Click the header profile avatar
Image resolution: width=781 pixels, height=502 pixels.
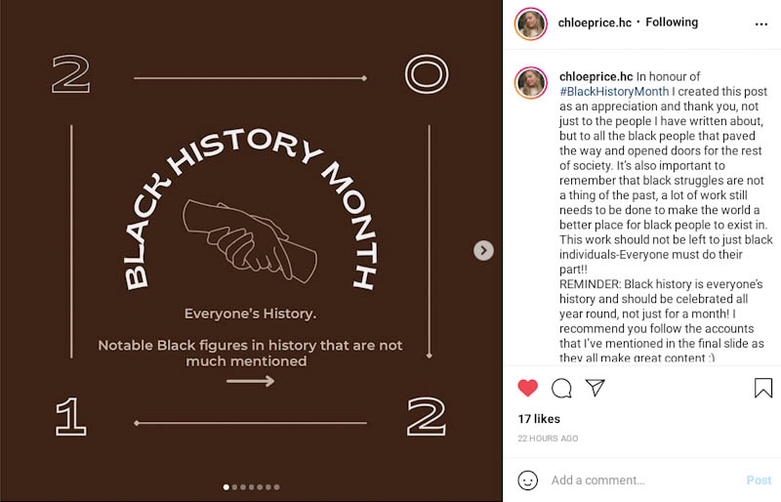click(x=531, y=22)
